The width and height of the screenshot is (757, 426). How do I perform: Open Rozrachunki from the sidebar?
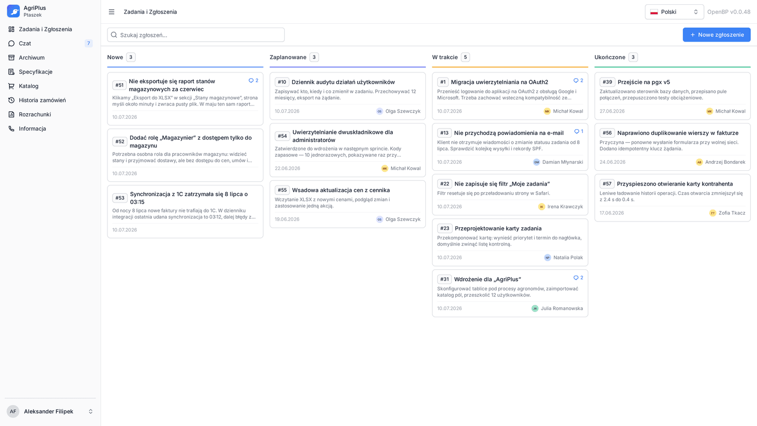click(50, 115)
